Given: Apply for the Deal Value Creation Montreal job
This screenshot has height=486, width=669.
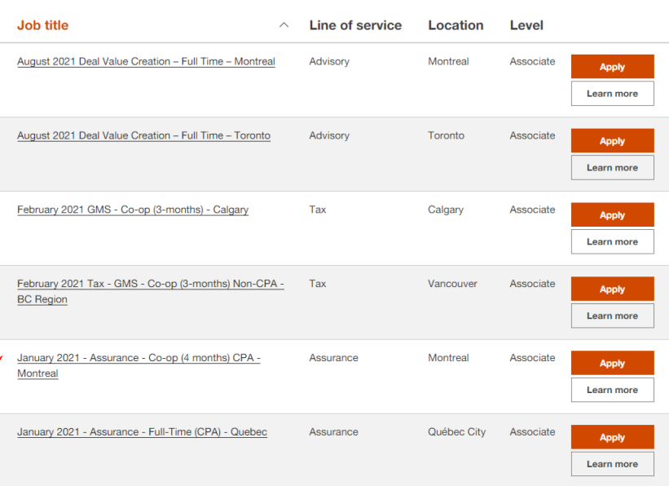Looking at the screenshot, I should 612,67.
